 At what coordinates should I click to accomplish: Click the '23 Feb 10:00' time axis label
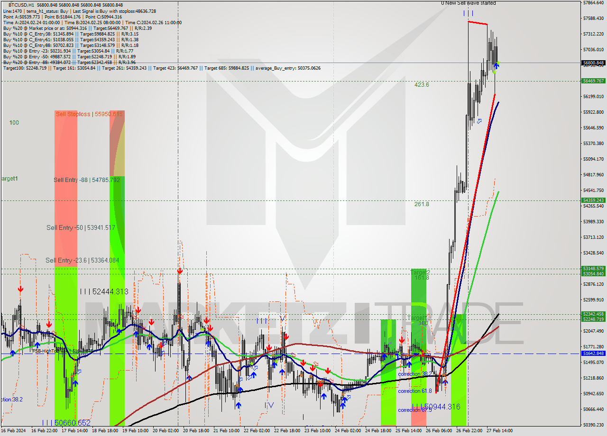click(317, 431)
